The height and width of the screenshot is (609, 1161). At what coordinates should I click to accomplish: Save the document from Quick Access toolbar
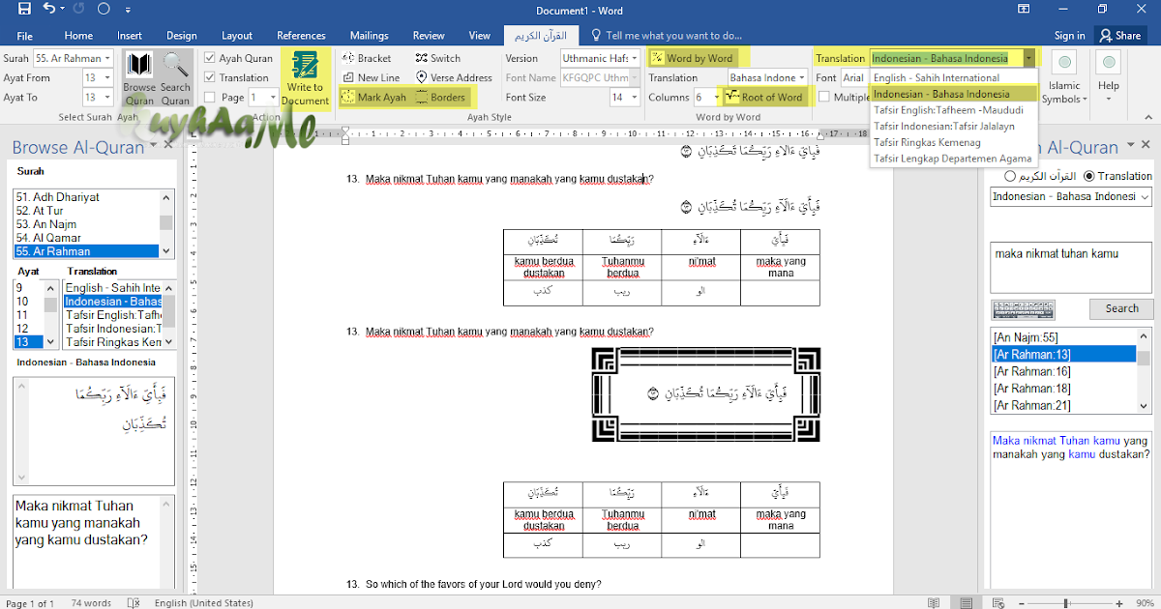coord(24,9)
